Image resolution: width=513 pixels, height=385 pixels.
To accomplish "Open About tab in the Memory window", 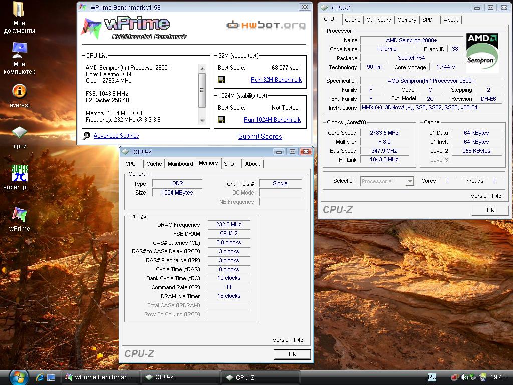I will (x=252, y=164).
